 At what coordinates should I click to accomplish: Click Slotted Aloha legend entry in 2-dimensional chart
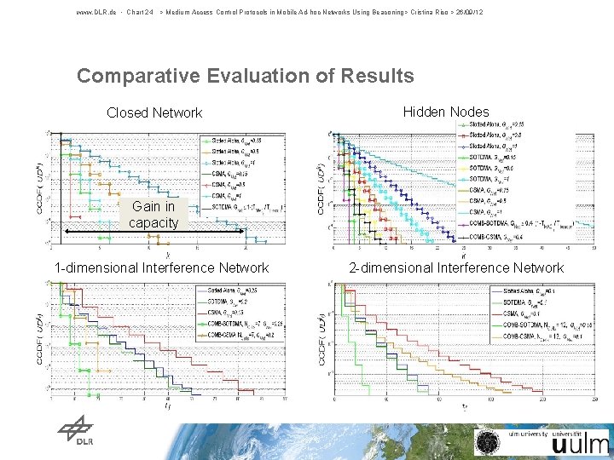point(523,291)
